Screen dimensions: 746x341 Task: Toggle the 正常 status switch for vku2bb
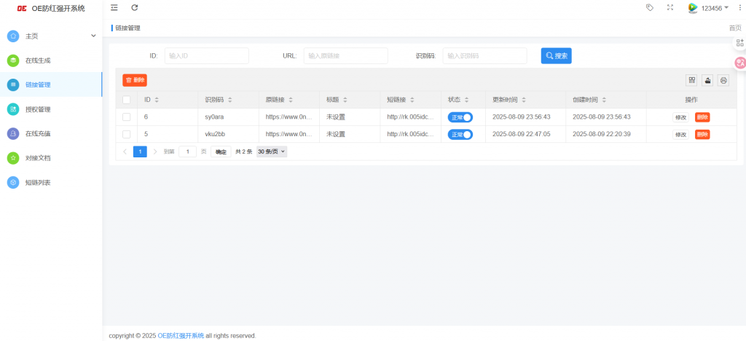coord(460,135)
